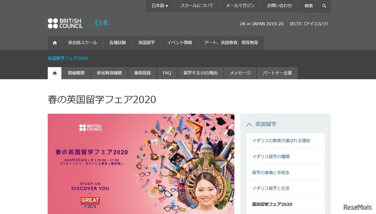376x214 pixels.
Task: Open the 事前登録 tab
Action: coord(142,73)
